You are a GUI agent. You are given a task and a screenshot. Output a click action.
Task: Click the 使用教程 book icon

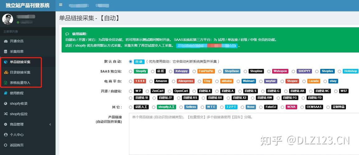point(6,93)
